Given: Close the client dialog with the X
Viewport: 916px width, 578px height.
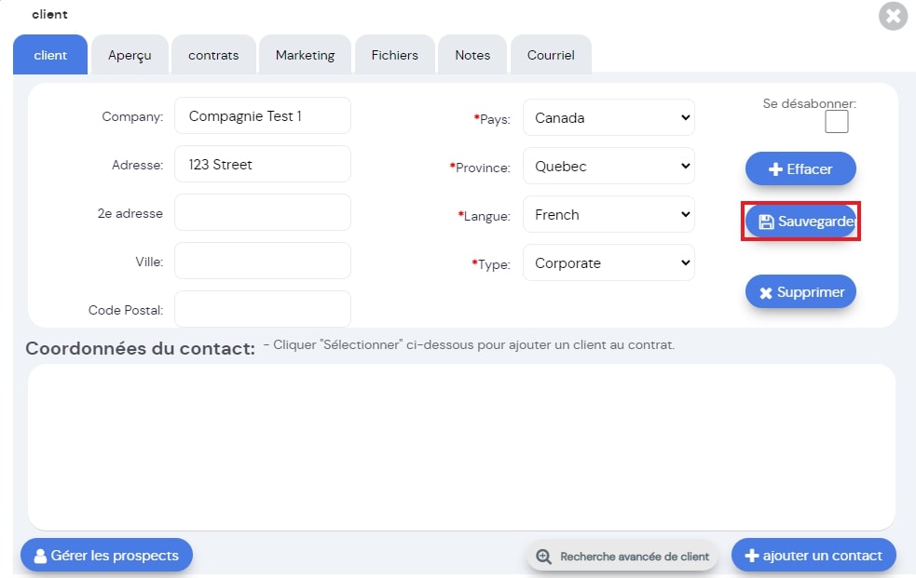Looking at the screenshot, I should coord(894,16).
